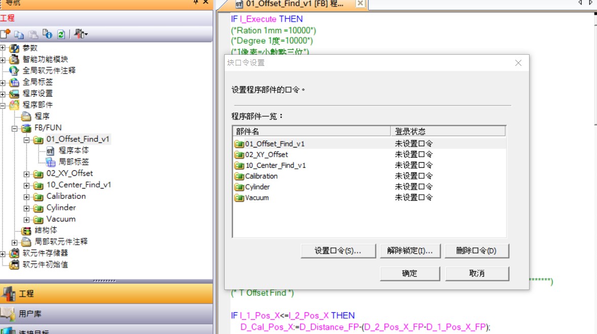The image size is (597, 334).
Task: Click the new data icon in navigation toolbar
Action: tap(6, 34)
